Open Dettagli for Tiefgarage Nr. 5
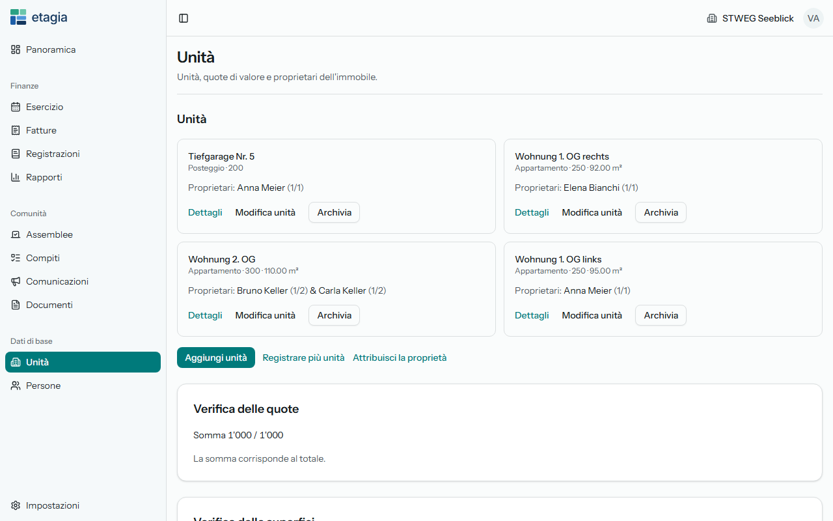Image resolution: width=833 pixels, height=521 pixels. (205, 212)
